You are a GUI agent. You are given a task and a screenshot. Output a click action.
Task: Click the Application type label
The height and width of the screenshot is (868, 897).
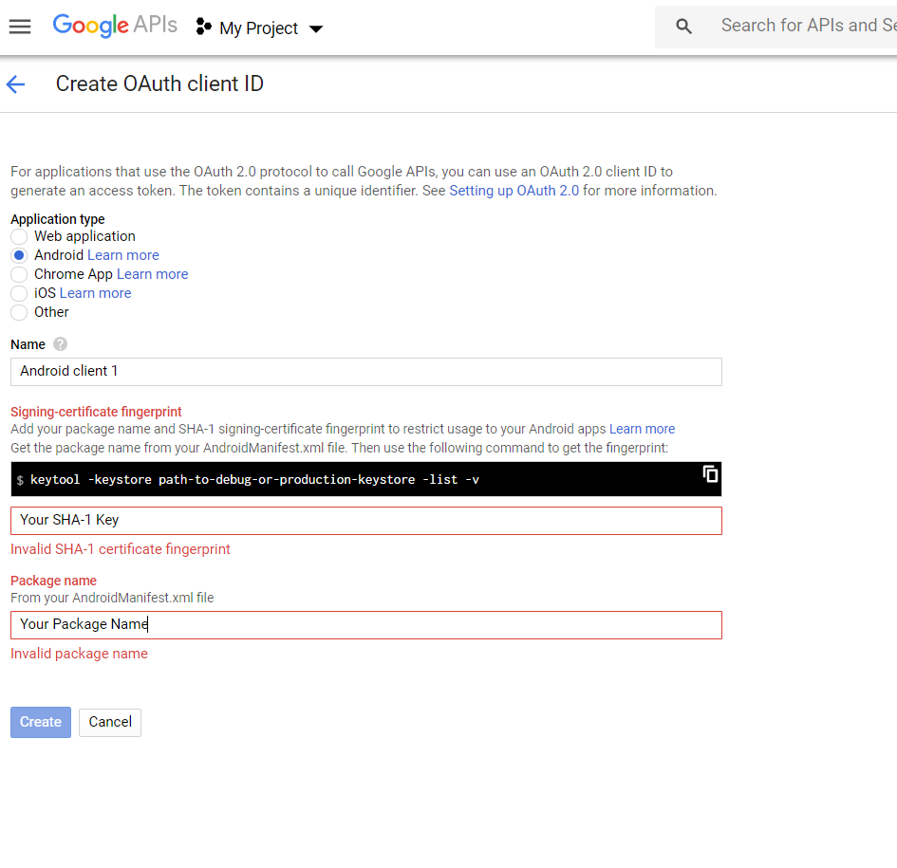click(58, 219)
